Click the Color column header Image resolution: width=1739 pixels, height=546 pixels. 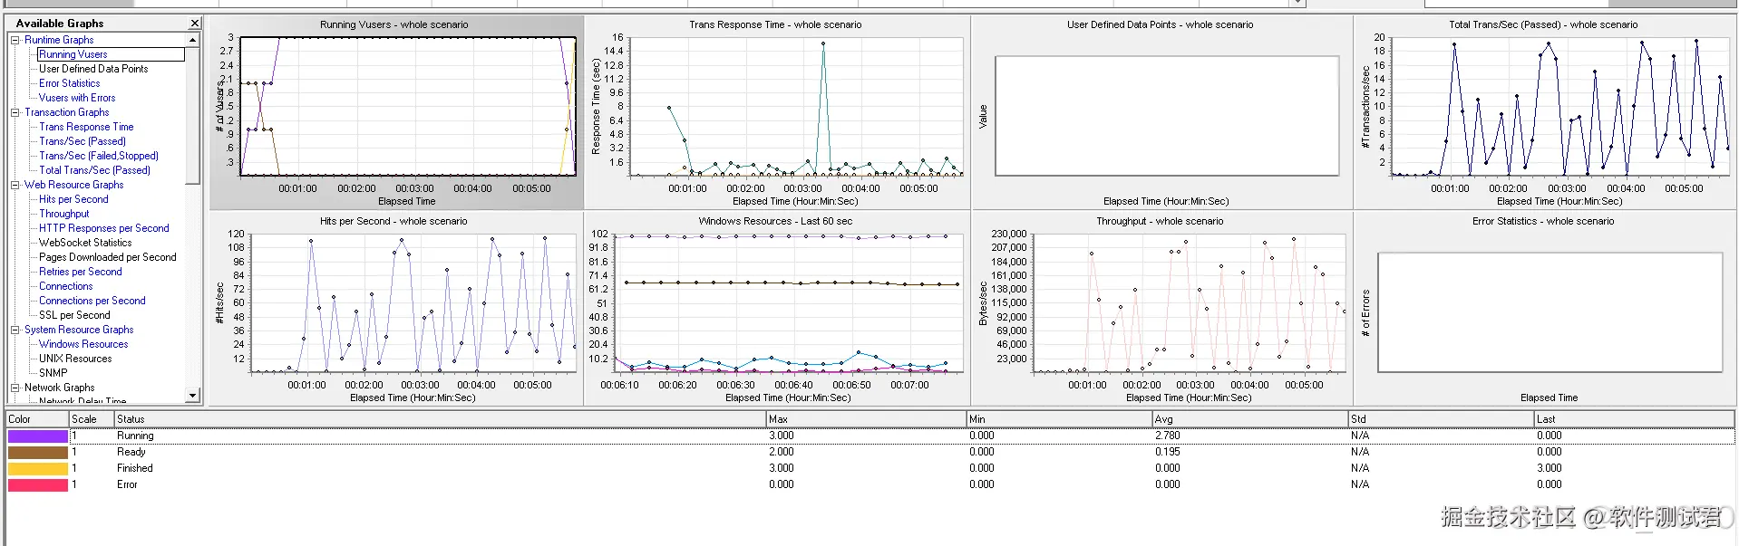[x=37, y=419]
